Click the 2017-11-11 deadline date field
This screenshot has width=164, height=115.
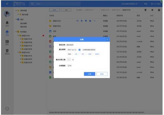pos(72,50)
